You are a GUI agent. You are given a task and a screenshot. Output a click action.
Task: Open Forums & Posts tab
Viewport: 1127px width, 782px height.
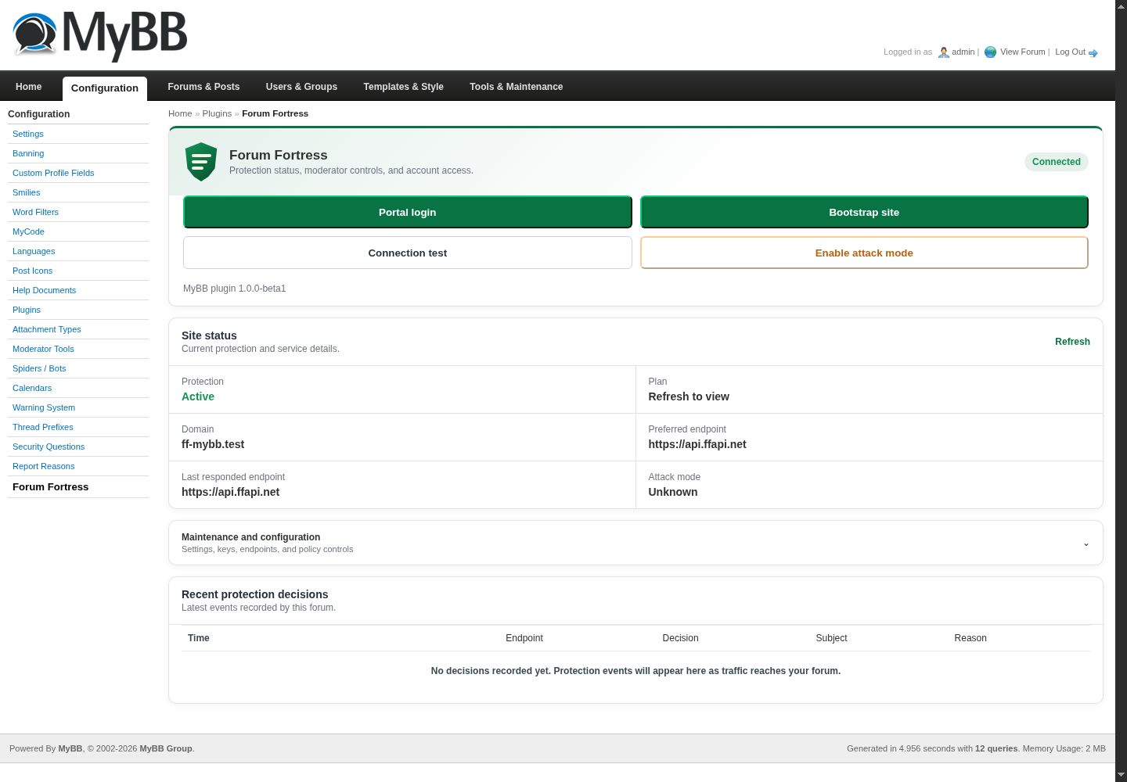[x=203, y=87]
